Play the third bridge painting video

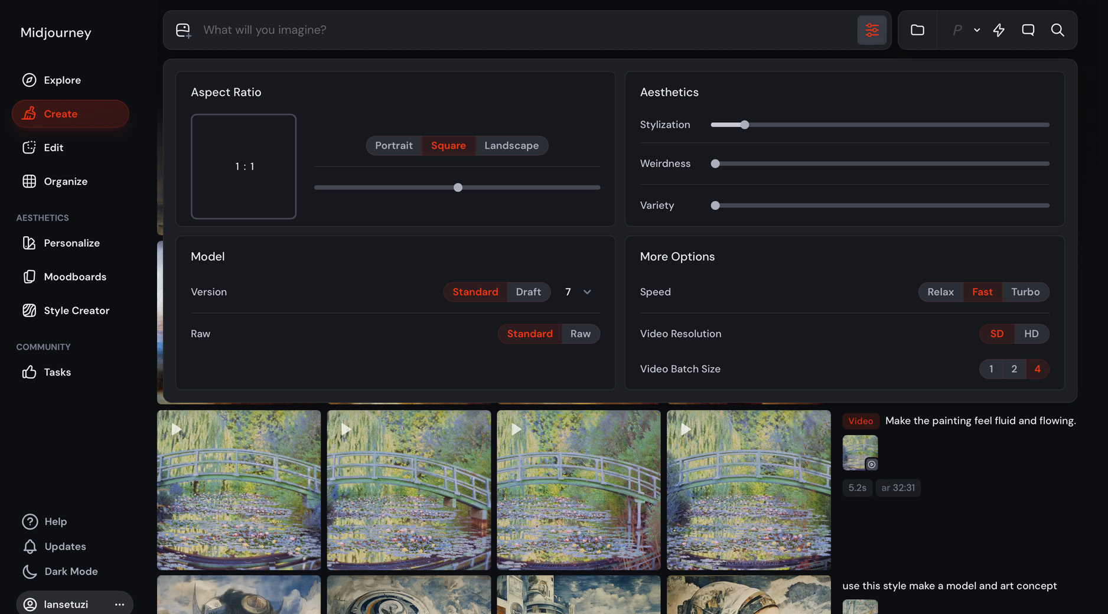516,429
